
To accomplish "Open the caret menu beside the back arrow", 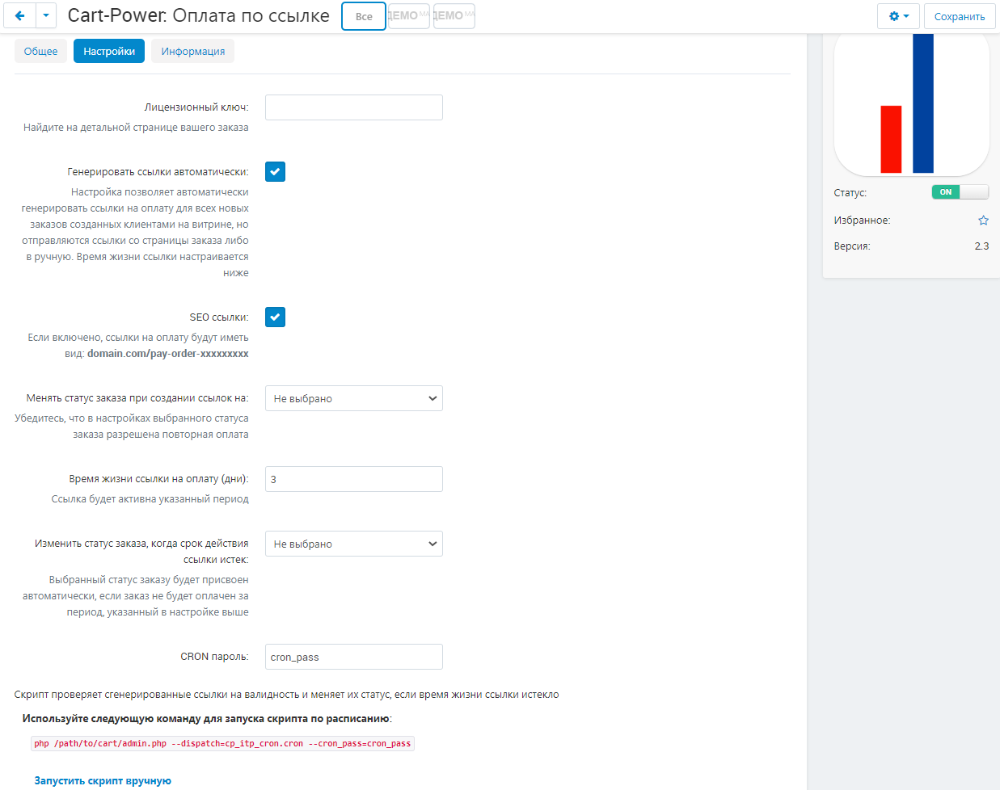I will (46, 16).
